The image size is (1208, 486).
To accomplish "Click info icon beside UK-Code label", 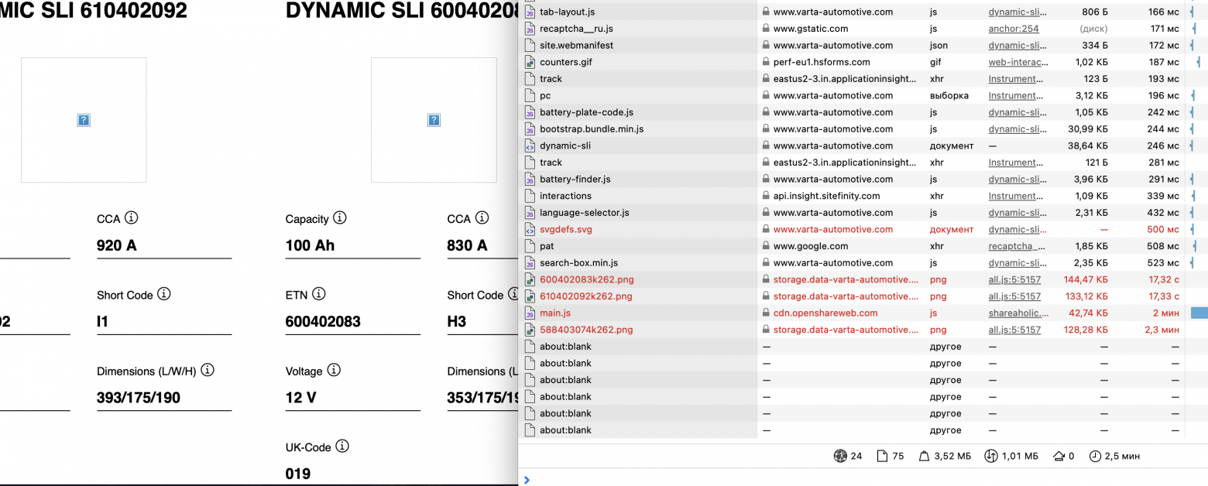I will click(x=342, y=447).
